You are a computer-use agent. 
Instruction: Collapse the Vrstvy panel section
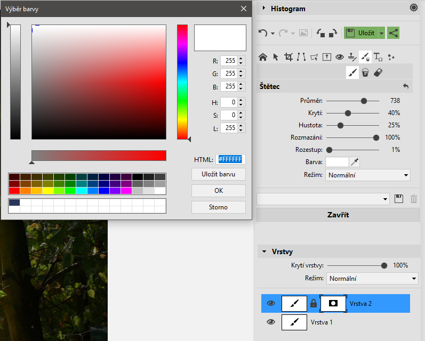point(264,251)
